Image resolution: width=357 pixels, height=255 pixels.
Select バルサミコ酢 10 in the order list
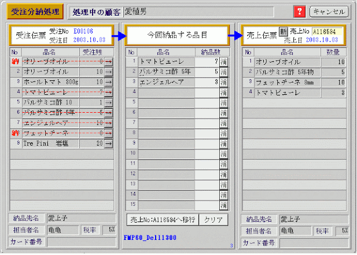51,103
